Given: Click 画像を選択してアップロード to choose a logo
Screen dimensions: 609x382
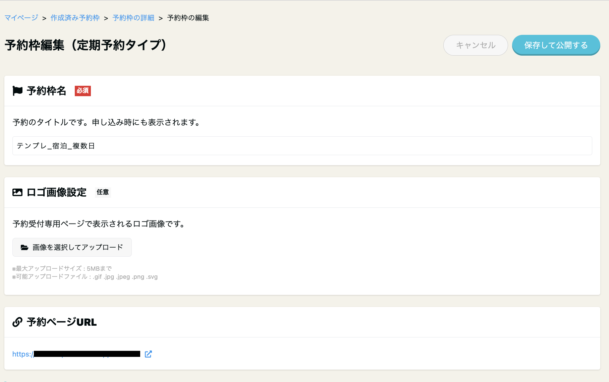Looking at the screenshot, I should coord(72,247).
